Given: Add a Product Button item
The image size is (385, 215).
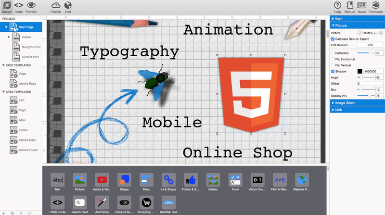Looking at the screenshot, I should (x=124, y=205).
